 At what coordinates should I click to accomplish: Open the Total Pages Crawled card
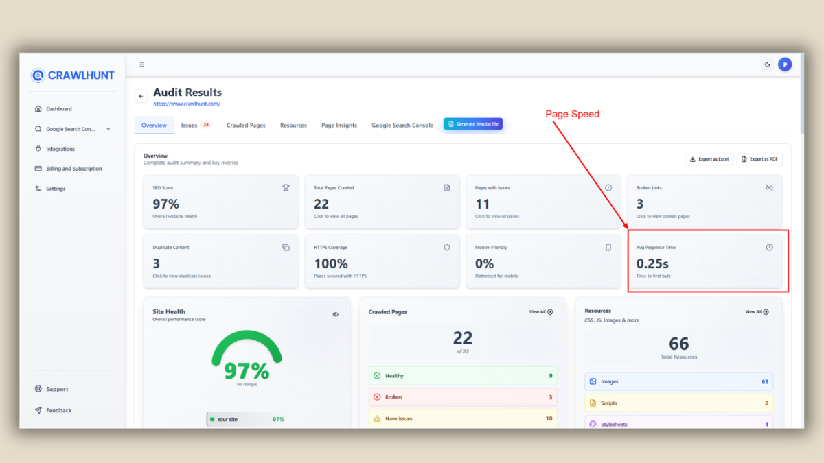[382, 202]
